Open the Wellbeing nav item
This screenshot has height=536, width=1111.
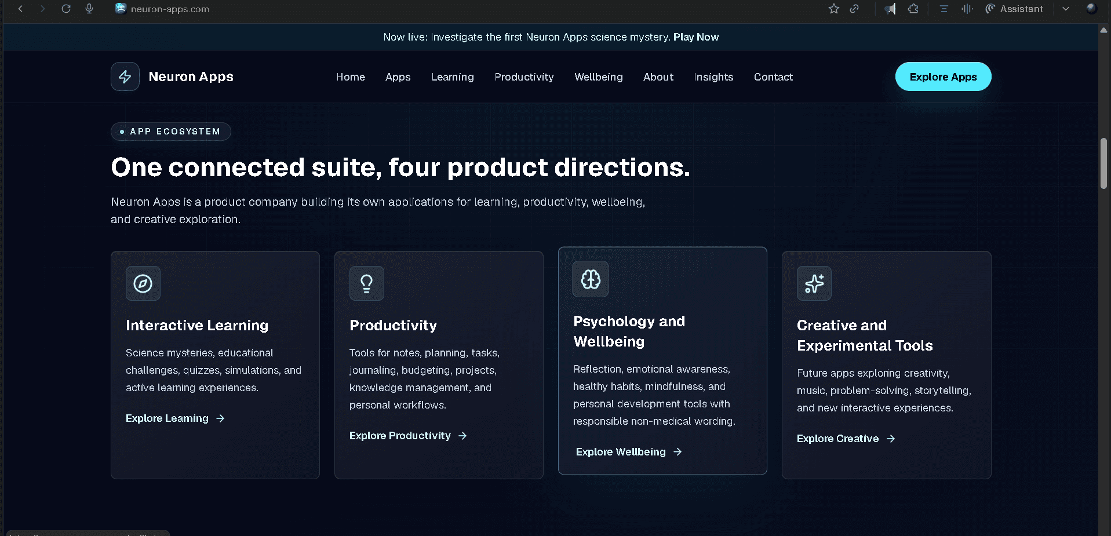599,76
